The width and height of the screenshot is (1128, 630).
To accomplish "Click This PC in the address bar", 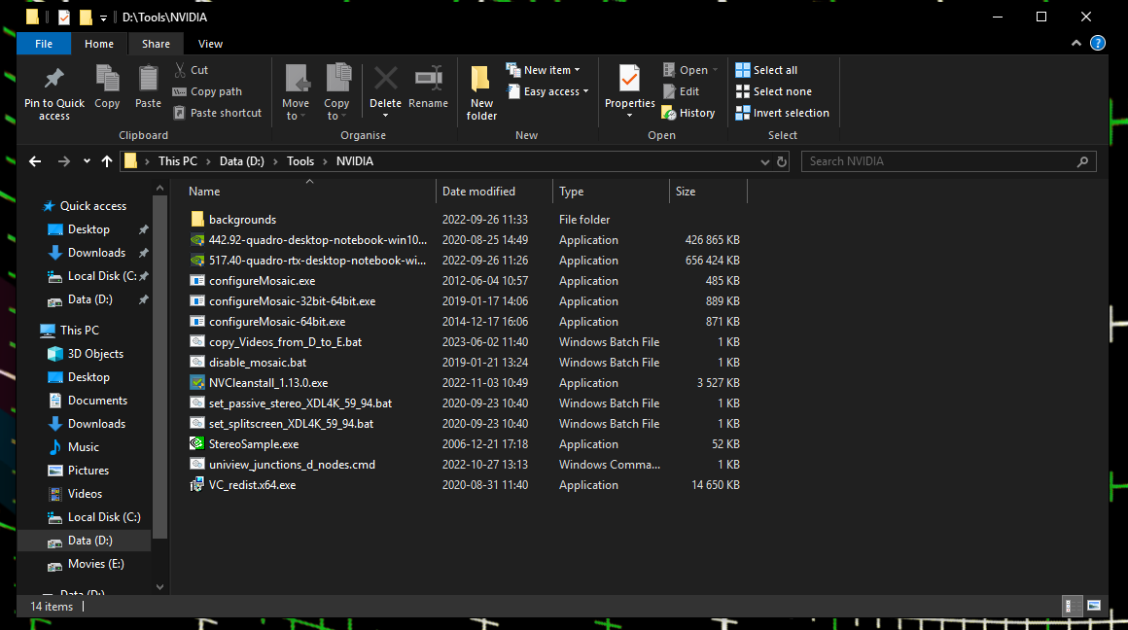I will click(178, 161).
